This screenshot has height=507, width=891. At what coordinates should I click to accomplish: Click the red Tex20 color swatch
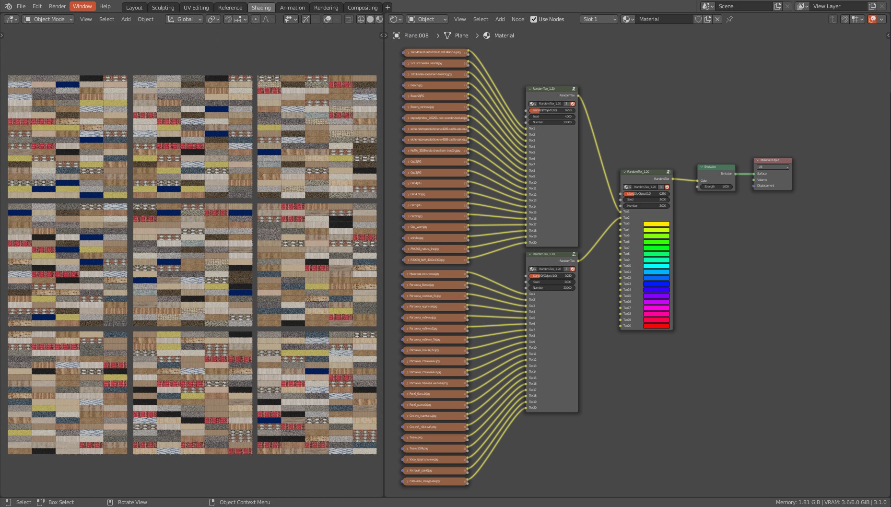tap(656, 325)
